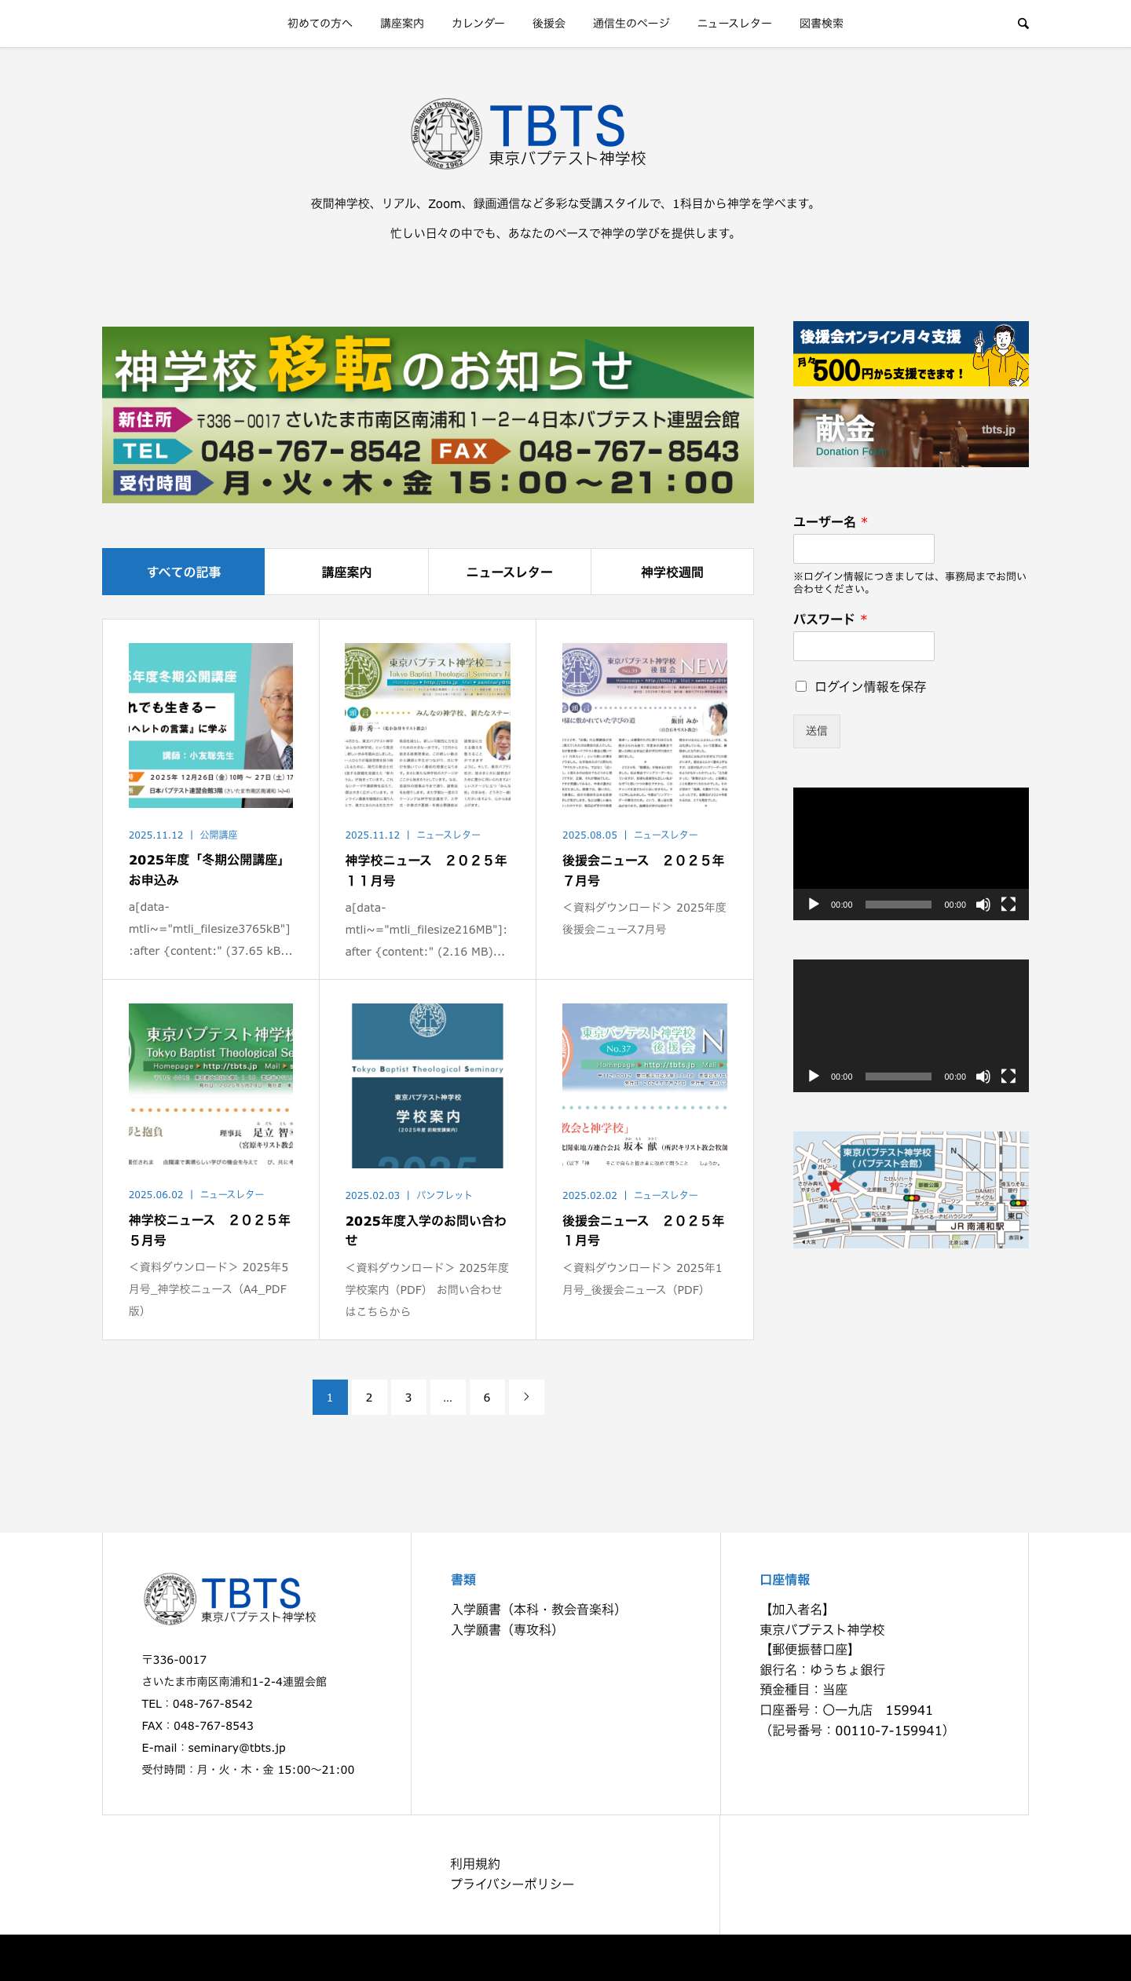Image resolution: width=1131 pixels, height=1981 pixels.
Task: Go to pagination page 3
Action: click(x=408, y=1397)
